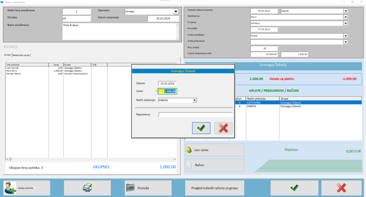Expand the Operater dropdown

coord(175,11)
